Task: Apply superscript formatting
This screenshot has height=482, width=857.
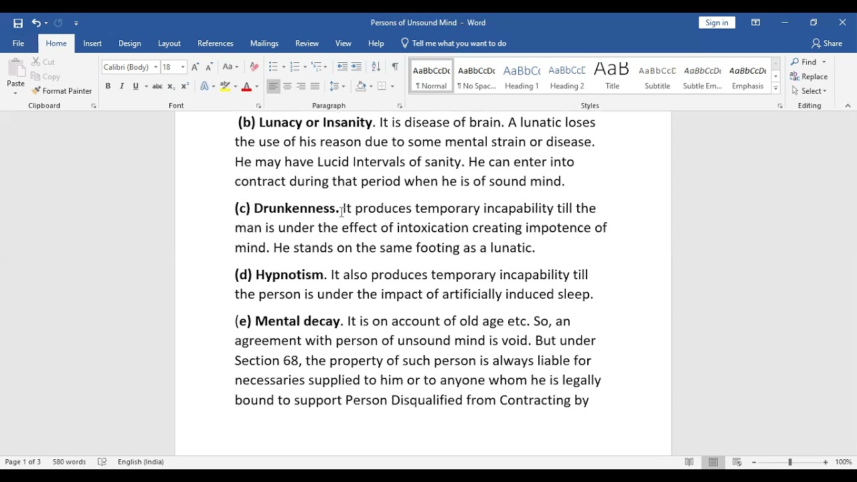Action: coord(185,86)
